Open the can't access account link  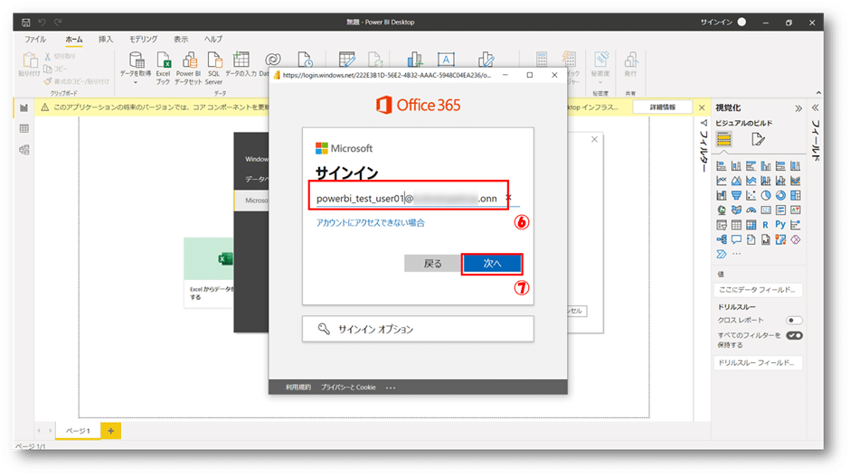tap(370, 222)
